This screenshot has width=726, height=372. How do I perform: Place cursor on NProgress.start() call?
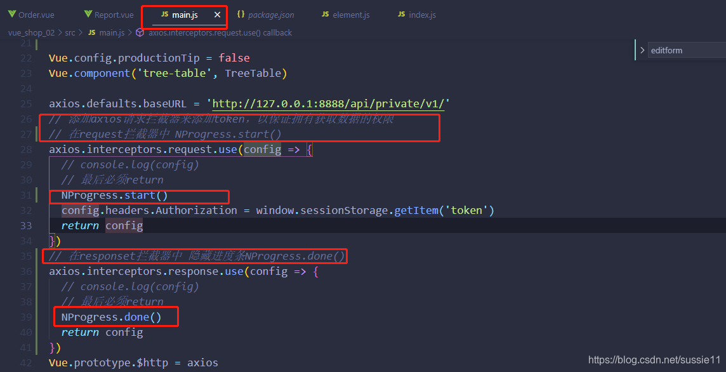[115, 195]
